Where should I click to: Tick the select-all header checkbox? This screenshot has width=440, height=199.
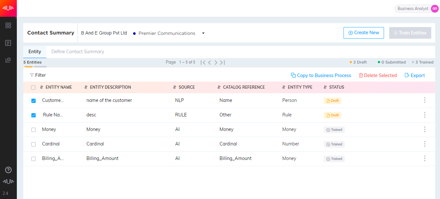(x=33, y=87)
